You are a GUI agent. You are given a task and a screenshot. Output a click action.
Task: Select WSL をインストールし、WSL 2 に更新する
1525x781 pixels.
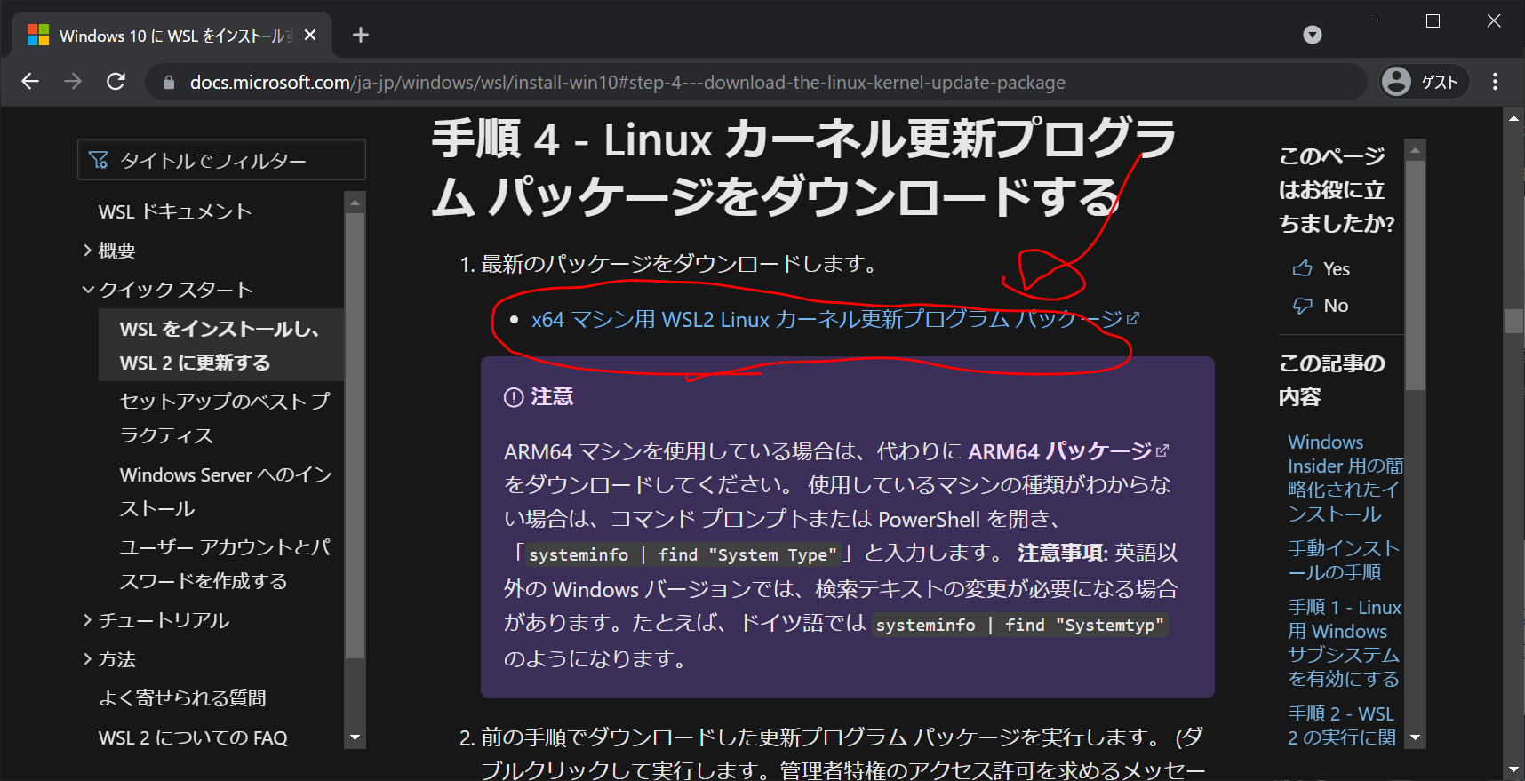click(x=220, y=346)
